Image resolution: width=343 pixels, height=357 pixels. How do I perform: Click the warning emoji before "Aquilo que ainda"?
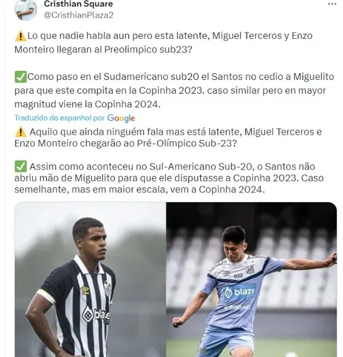coord(21,132)
